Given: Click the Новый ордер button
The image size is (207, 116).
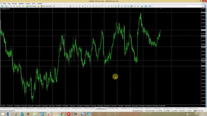Looking at the screenshot, I should (31, 6).
